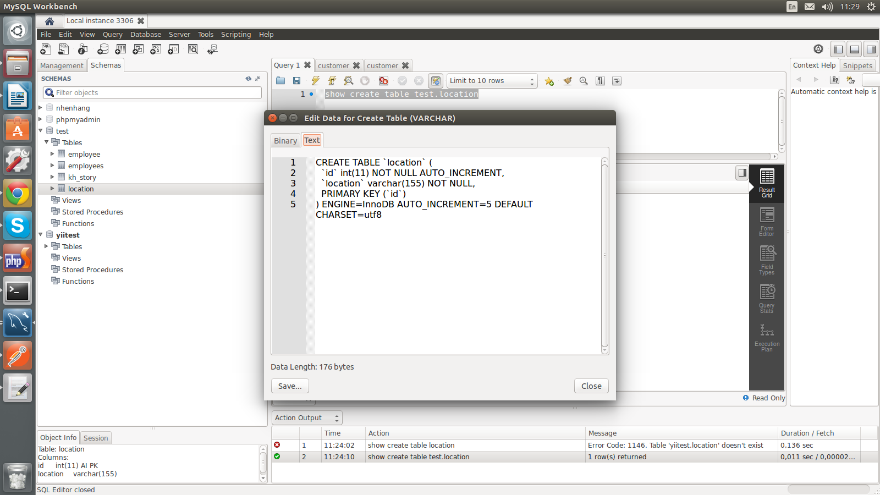
Task: Open a script file in query editor
Action: 280,81
